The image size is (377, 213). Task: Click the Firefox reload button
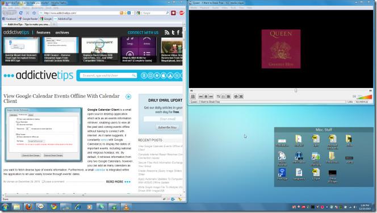[x=20, y=13]
